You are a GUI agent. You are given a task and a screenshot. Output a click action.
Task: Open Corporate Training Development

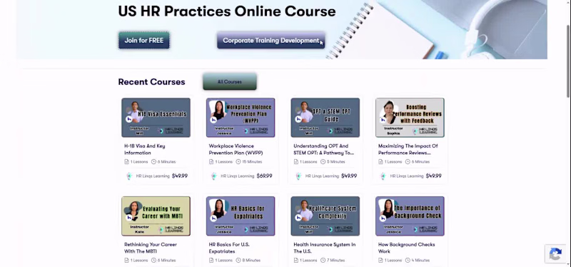coord(271,40)
